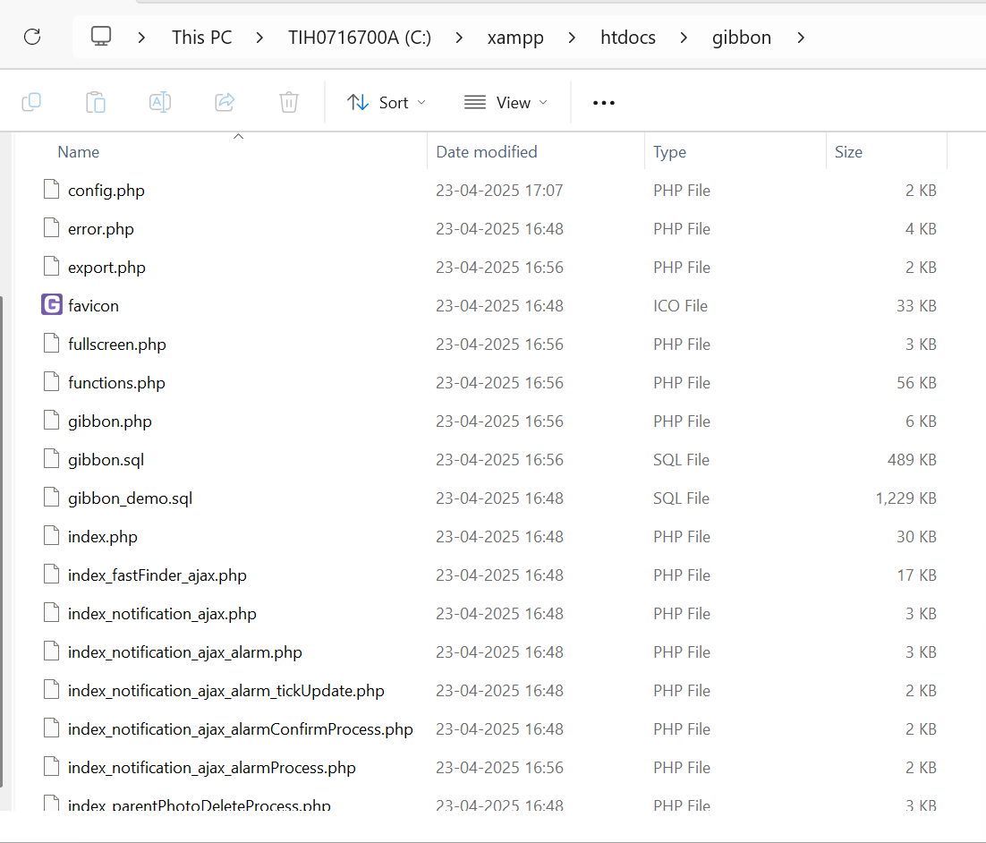
Task: Click the Copy toolbar icon
Action: pos(31,102)
